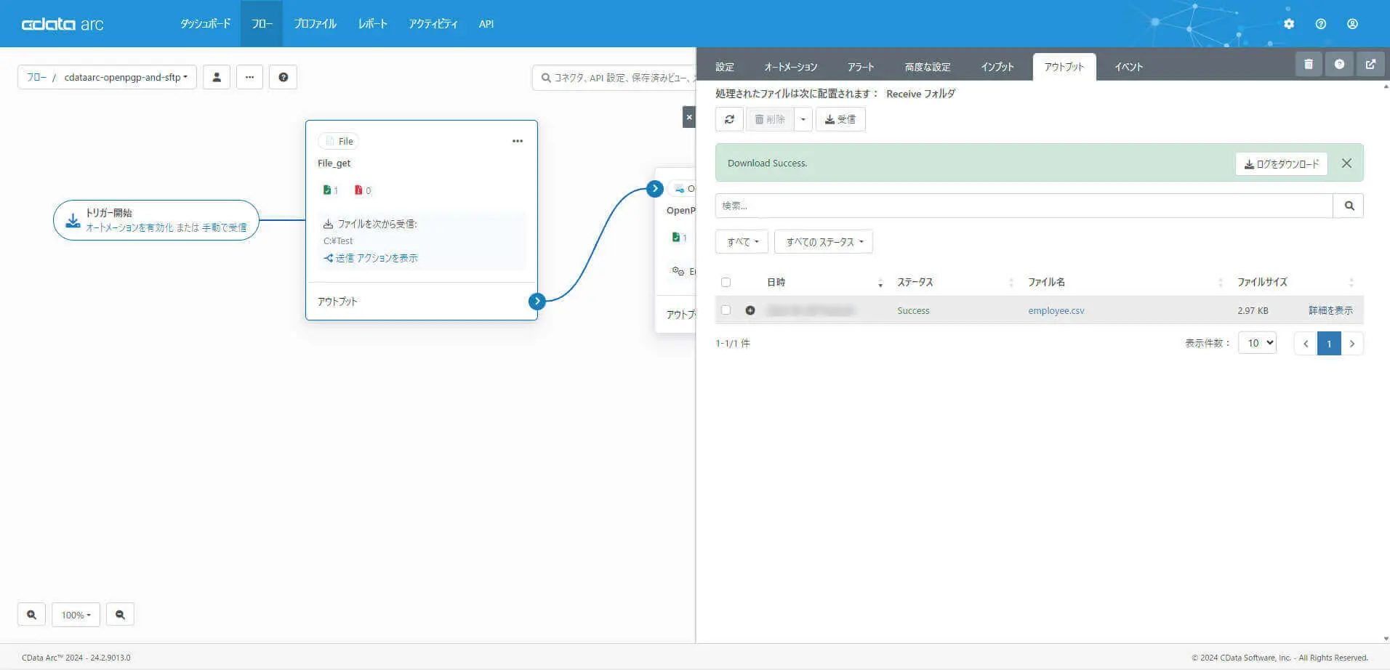Click the connector search field on canvas
Image resolution: width=1390 pixels, height=670 pixels.
(614, 77)
